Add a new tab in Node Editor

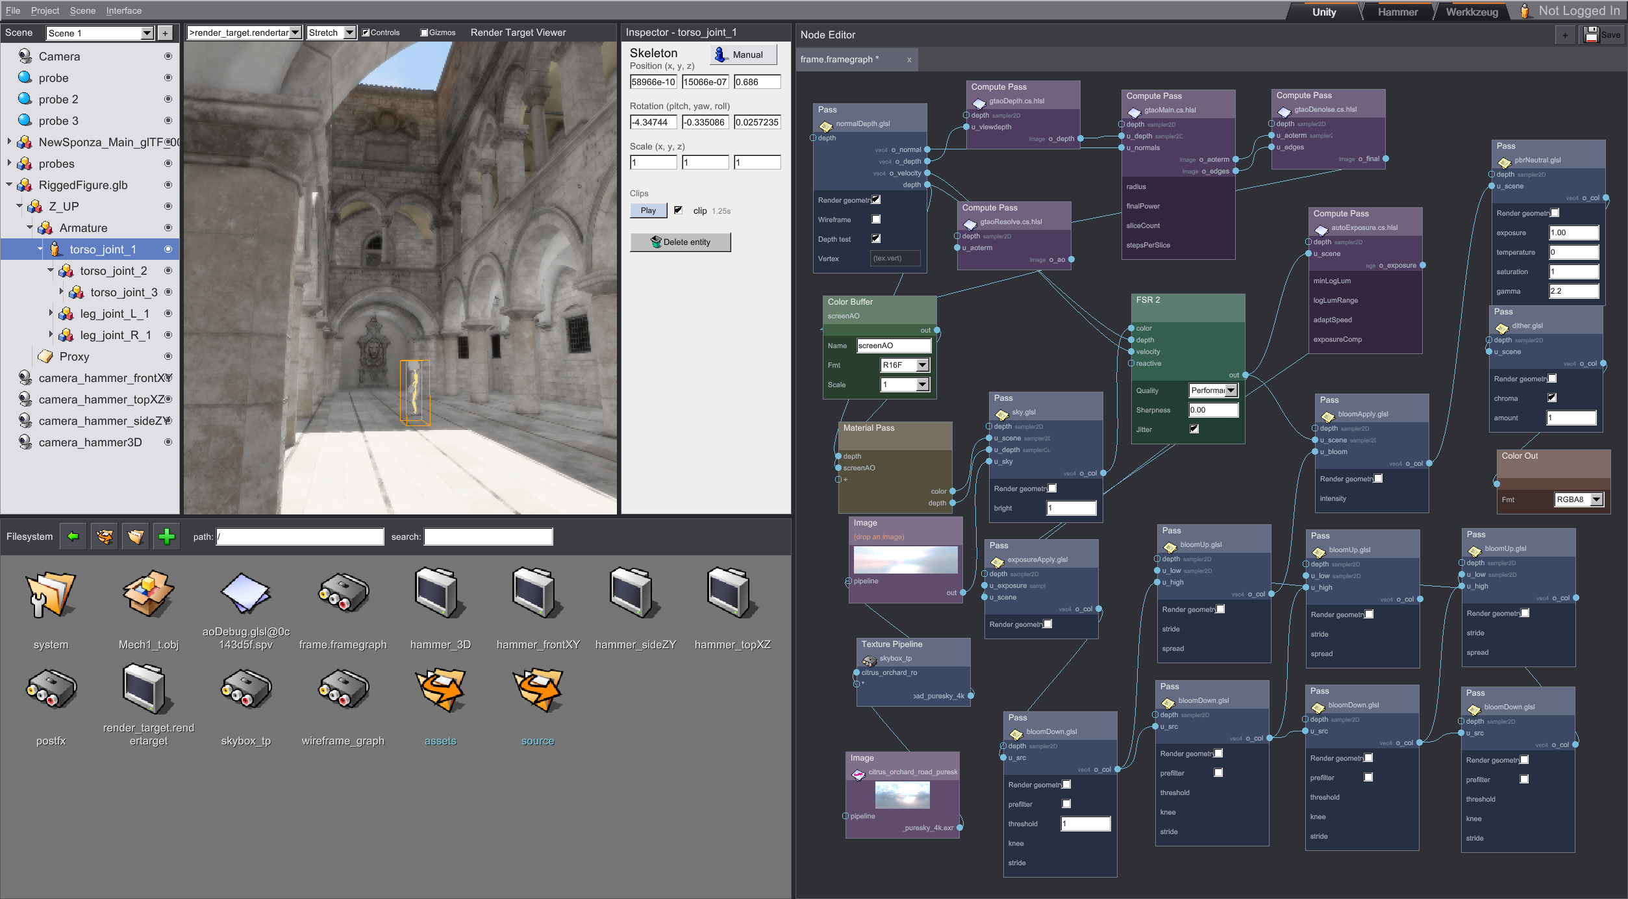(1565, 35)
